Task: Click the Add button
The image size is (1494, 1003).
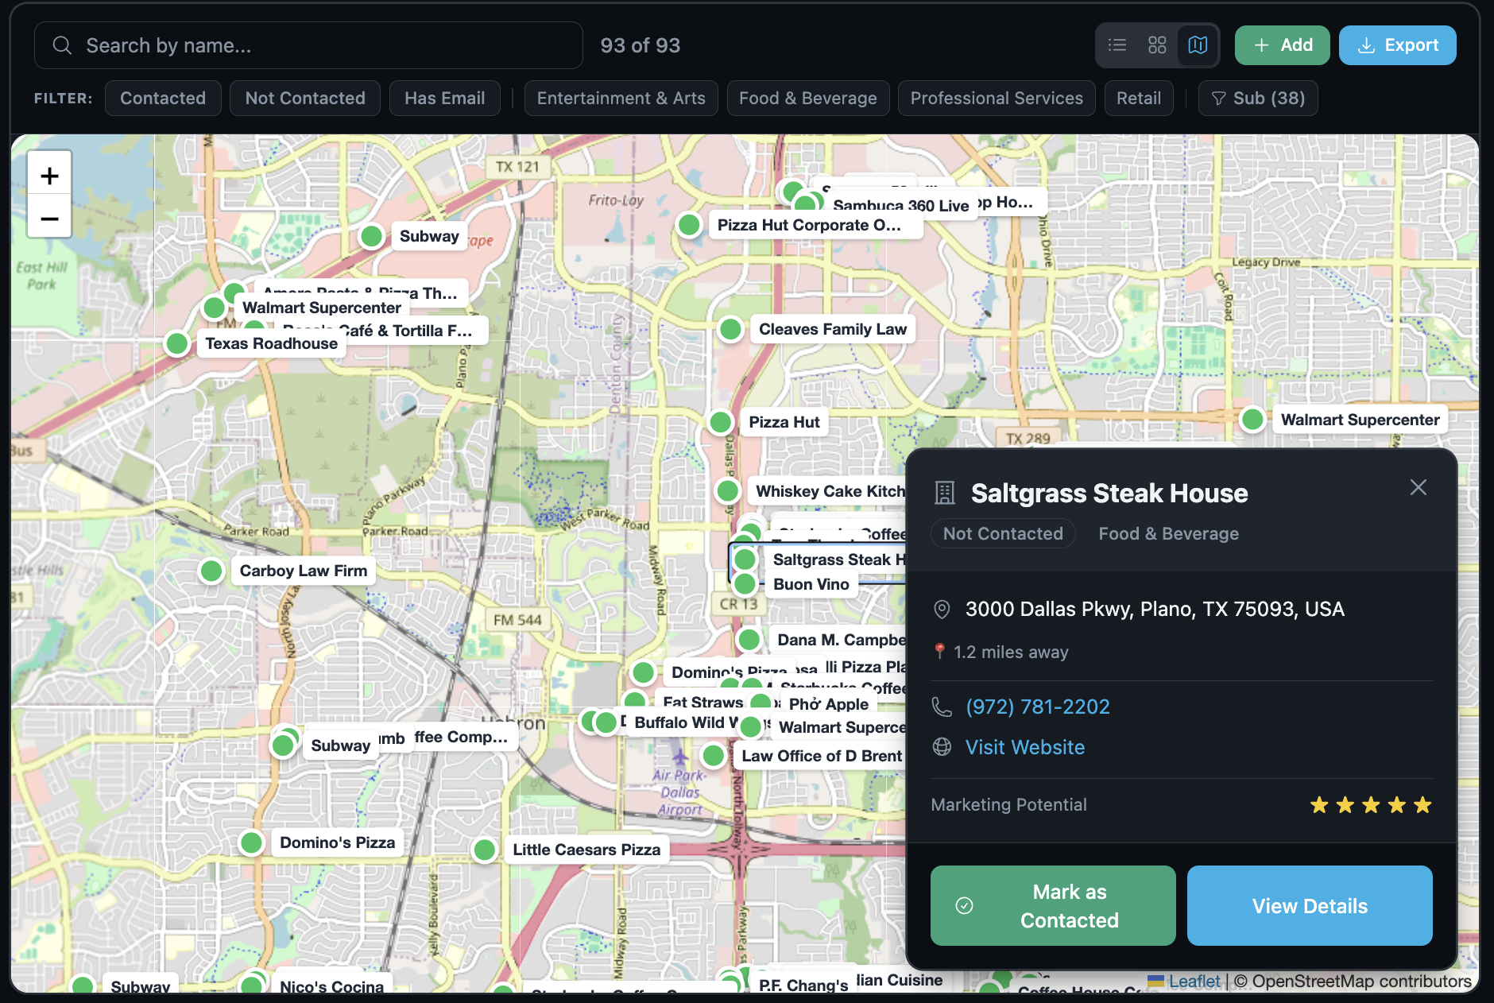Action: [1282, 45]
